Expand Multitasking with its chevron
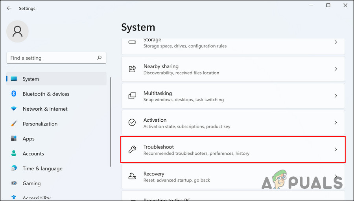 (x=336, y=96)
